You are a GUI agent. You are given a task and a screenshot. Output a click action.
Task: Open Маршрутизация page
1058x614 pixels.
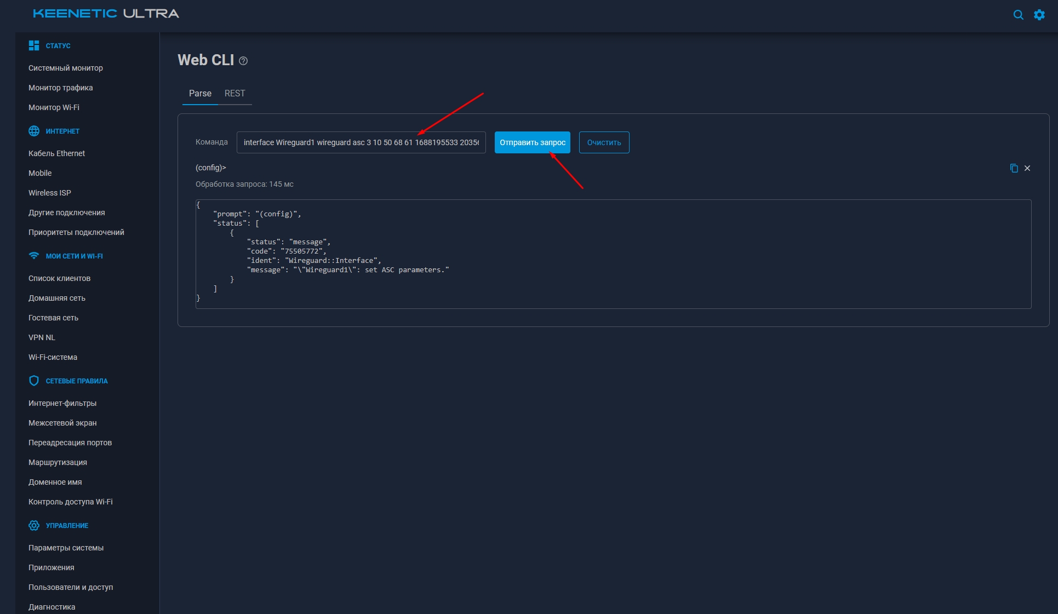[x=58, y=462]
